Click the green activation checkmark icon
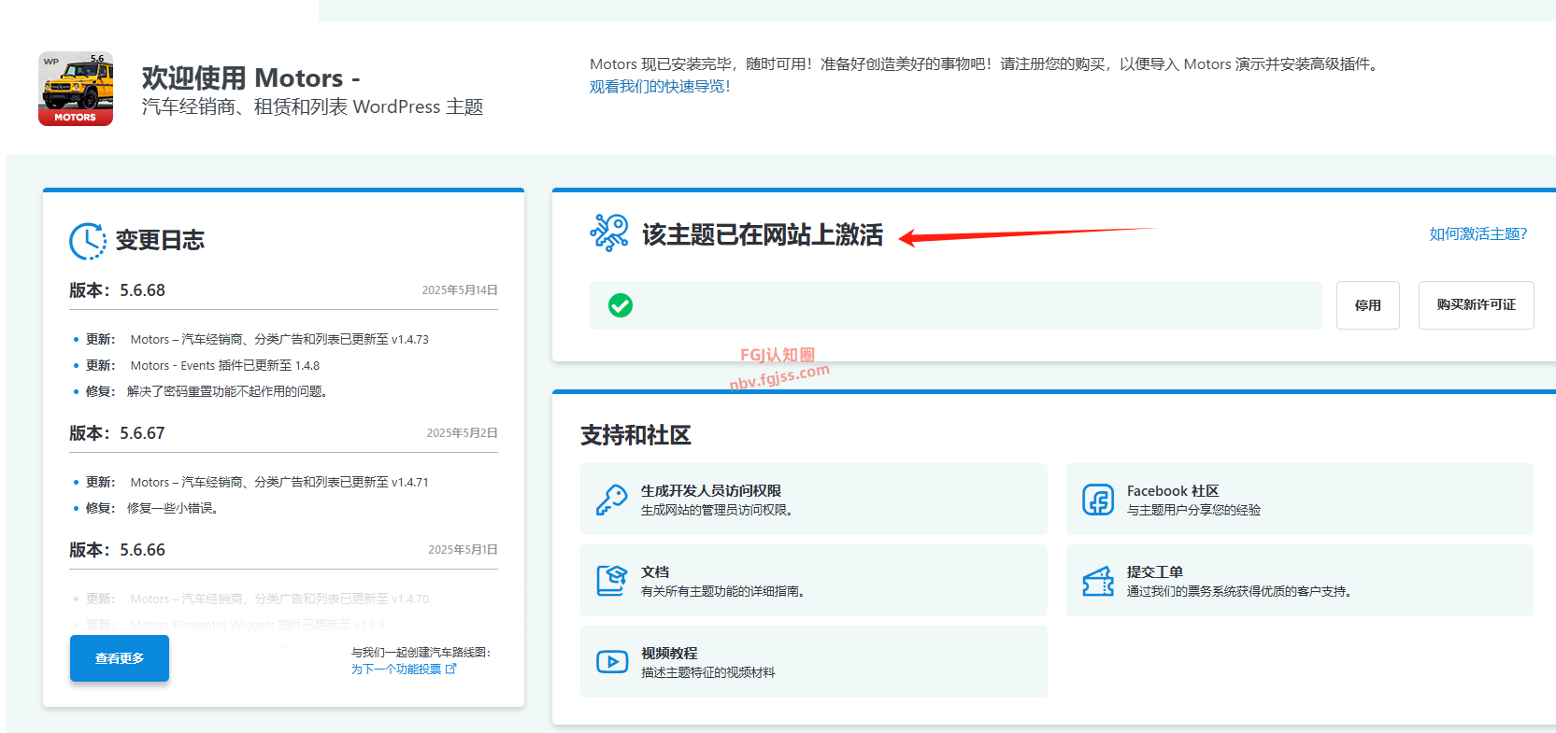The width and height of the screenshot is (1556, 733). pos(621,305)
